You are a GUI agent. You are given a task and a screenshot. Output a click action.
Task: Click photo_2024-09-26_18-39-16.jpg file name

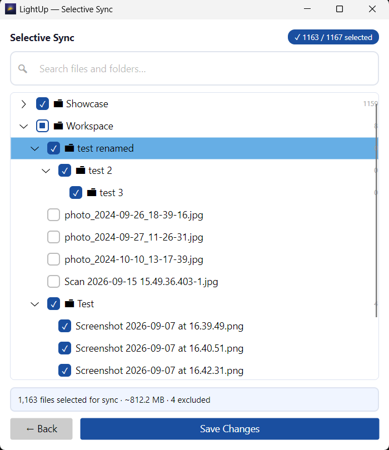134,215
